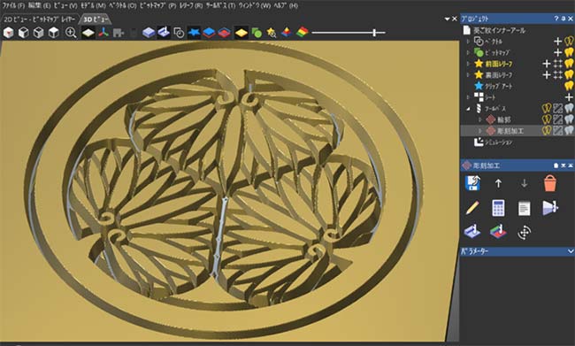Toggle the yellow slab shading icon
575x346 pixels.
(241, 33)
